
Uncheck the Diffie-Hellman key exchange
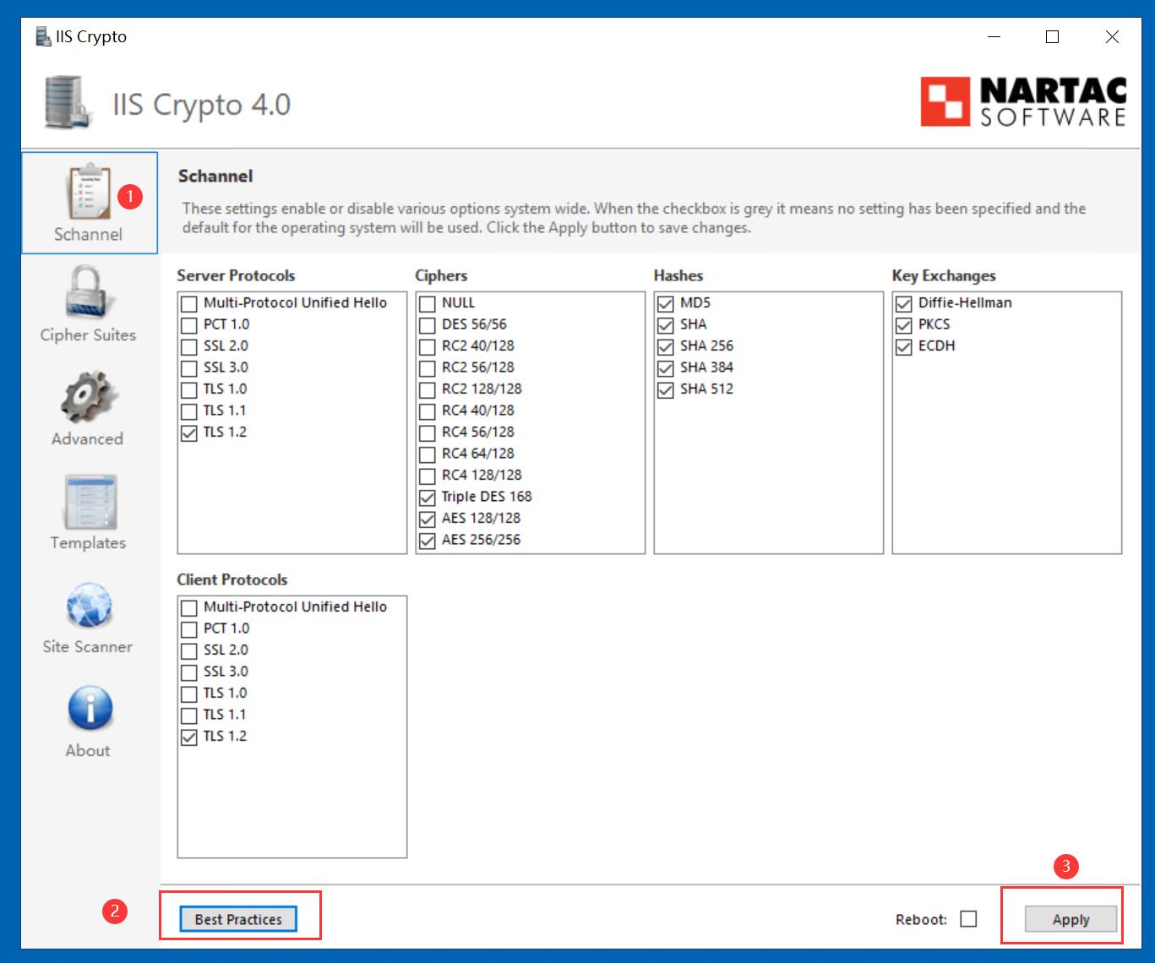[x=904, y=303]
